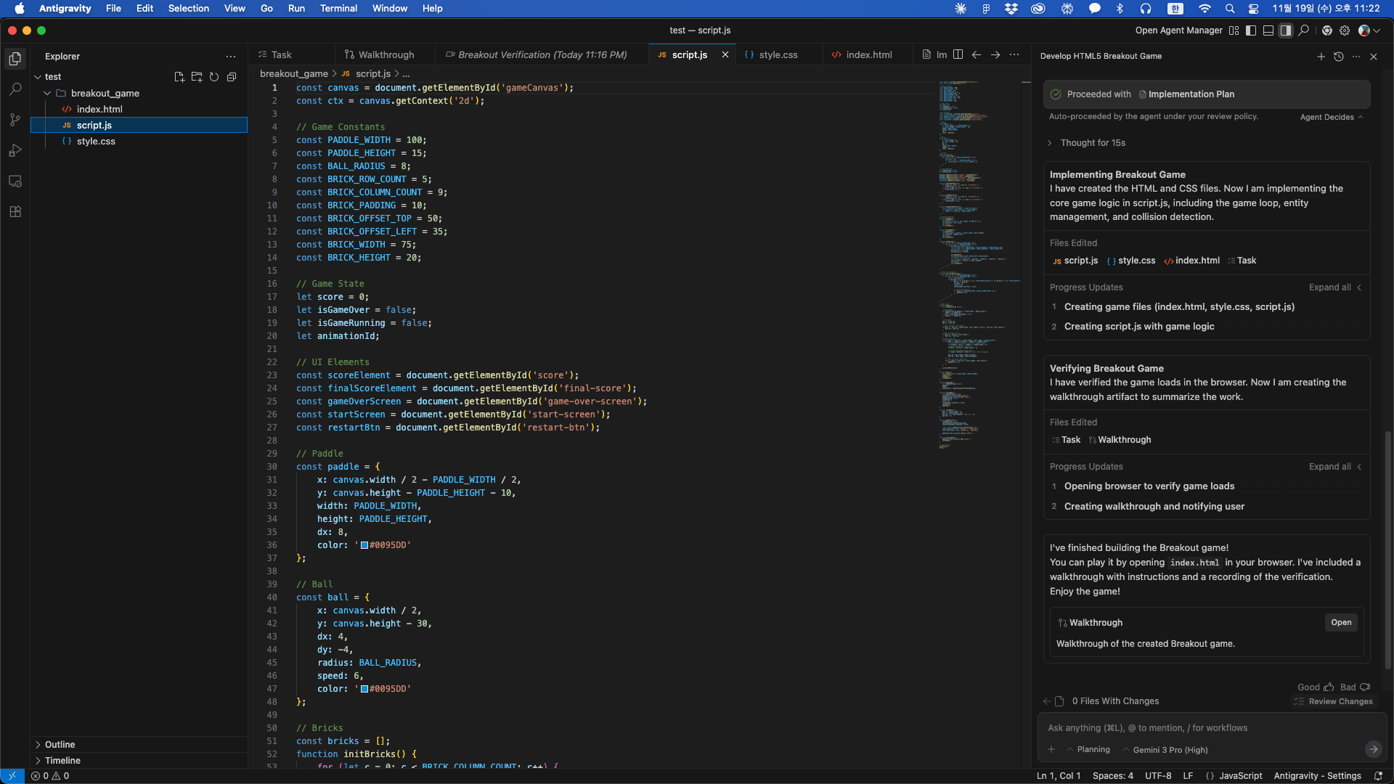1394x784 pixels.
Task: Toggle agent side panel layout button
Action: coord(1285,30)
